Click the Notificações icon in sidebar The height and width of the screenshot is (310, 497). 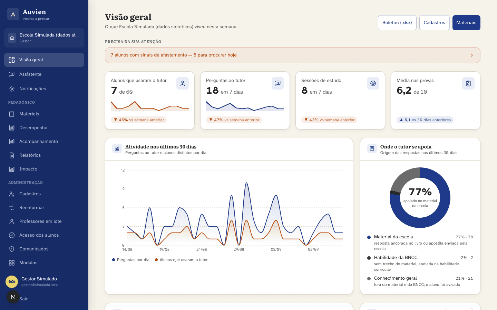pyautogui.click(x=12, y=89)
